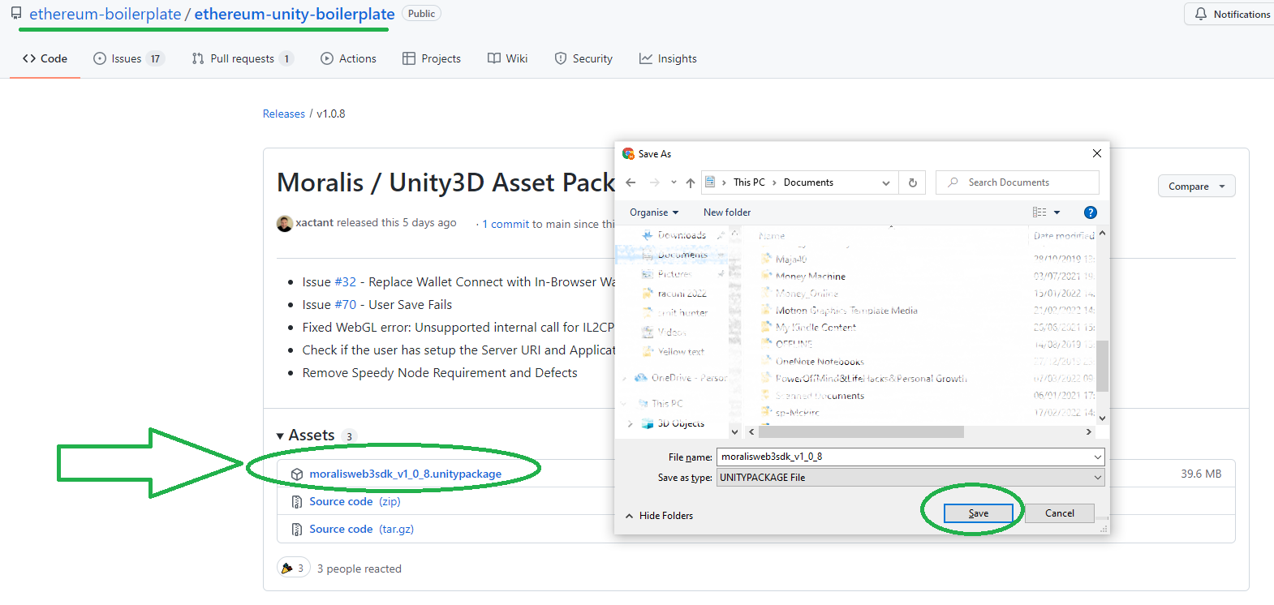The width and height of the screenshot is (1274, 605).
Task: Go up one folder level in Save As
Action: (x=690, y=182)
